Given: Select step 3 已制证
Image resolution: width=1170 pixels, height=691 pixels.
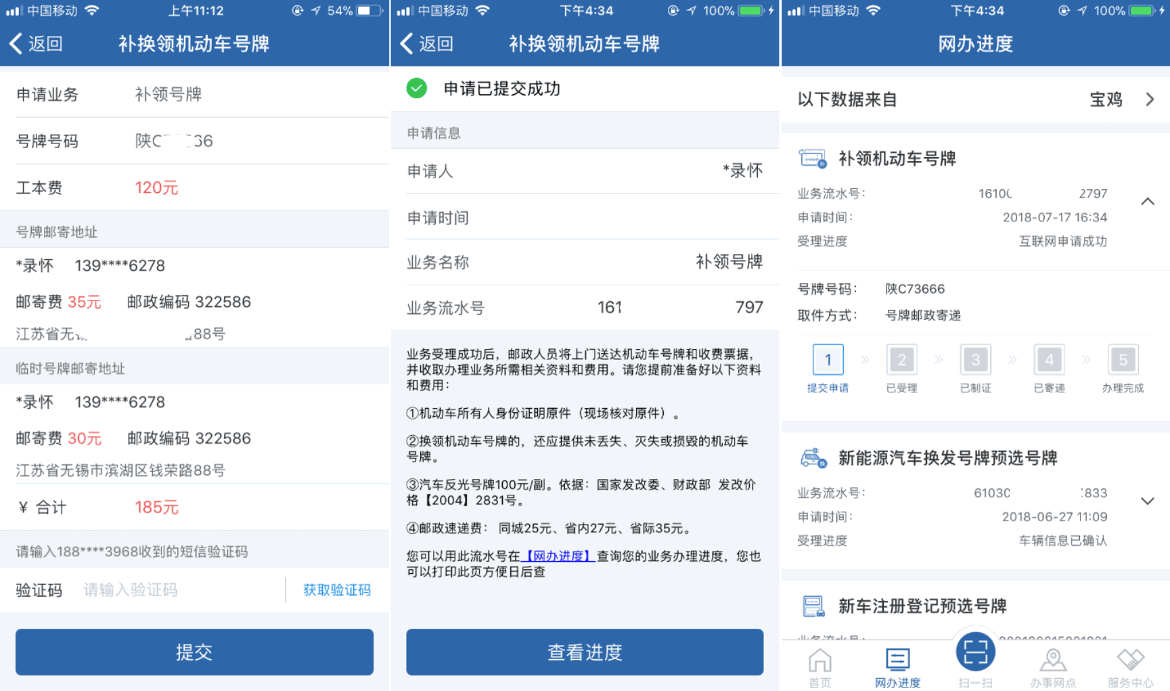Looking at the screenshot, I should click(975, 369).
